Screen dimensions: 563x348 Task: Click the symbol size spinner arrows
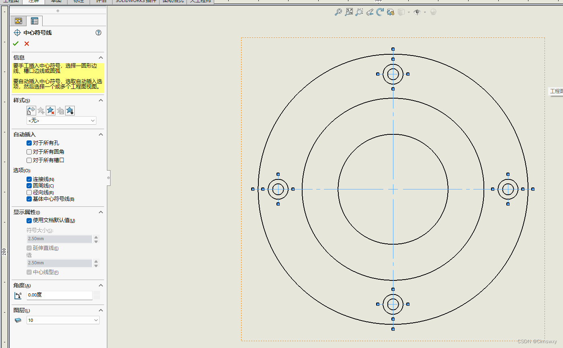[x=96, y=239]
